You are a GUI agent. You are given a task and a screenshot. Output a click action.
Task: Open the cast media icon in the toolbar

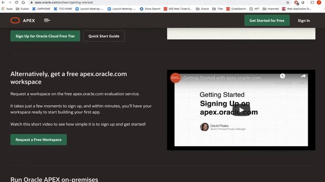(312, 3)
